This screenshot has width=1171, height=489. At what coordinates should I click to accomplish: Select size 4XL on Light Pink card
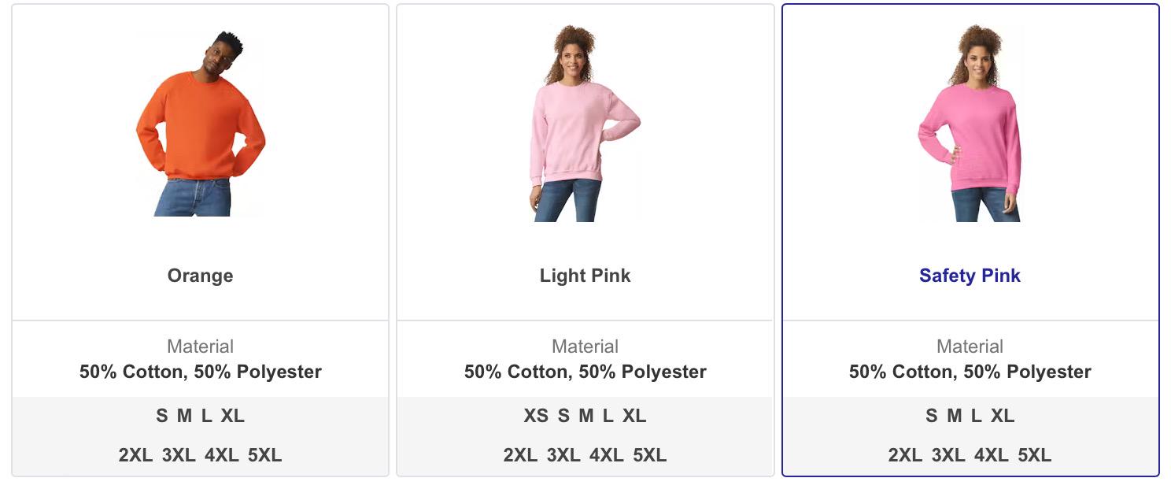[x=607, y=455]
